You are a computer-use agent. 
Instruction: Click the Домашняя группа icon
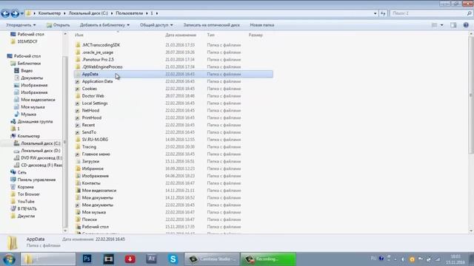(x=13, y=121)
